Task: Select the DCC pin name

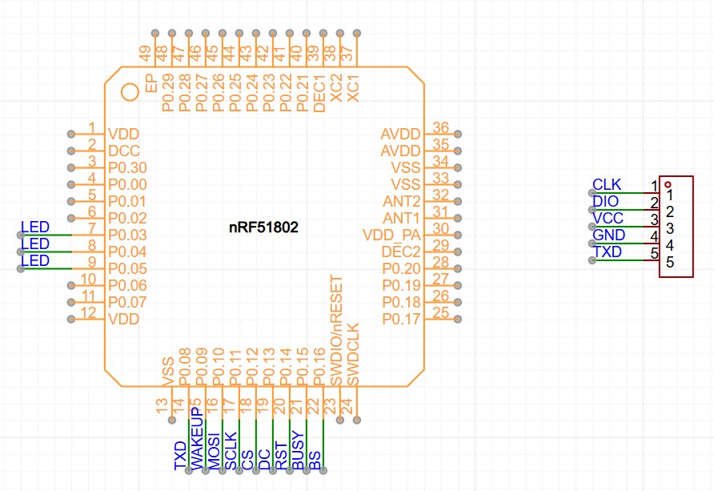Action: tap(124, 151)
